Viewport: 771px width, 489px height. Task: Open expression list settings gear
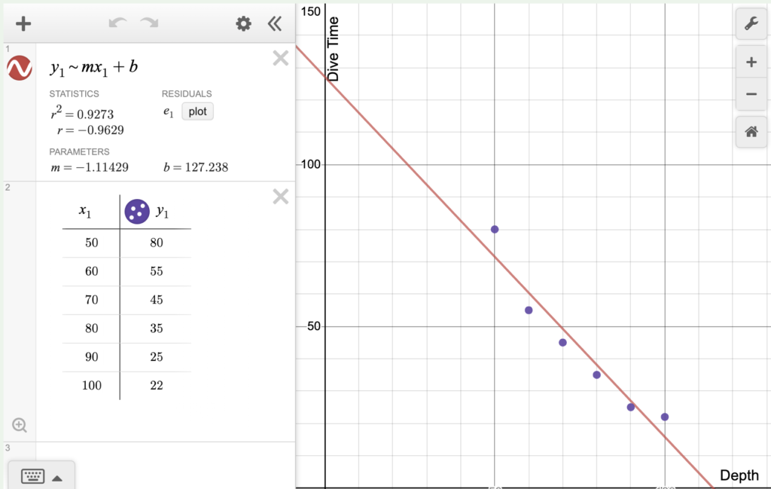pyautogui.click(x=243, y=23)
